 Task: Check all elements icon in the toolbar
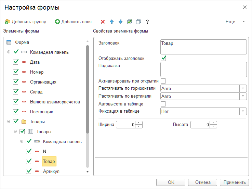(130, 22)
